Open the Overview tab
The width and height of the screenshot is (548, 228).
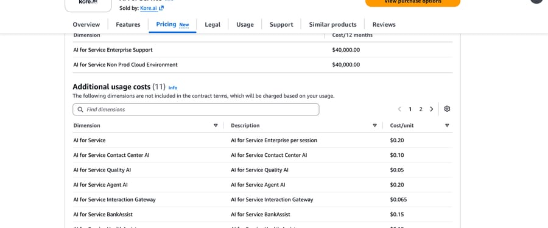click(x=86, y=24)
